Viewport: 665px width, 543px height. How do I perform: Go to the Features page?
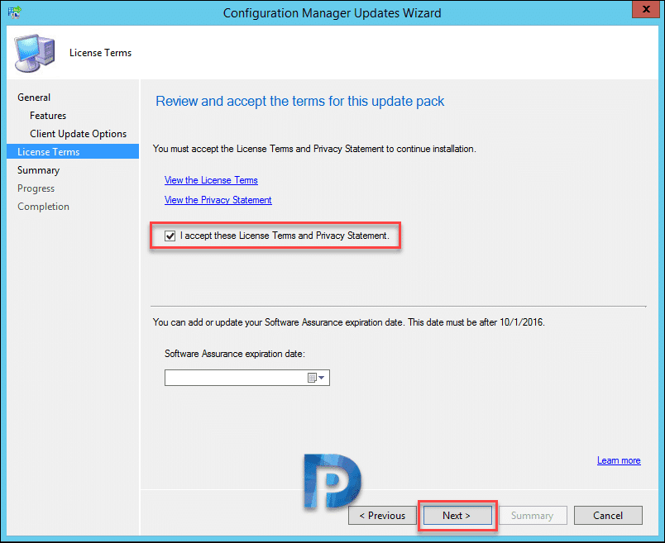[48, 116]
